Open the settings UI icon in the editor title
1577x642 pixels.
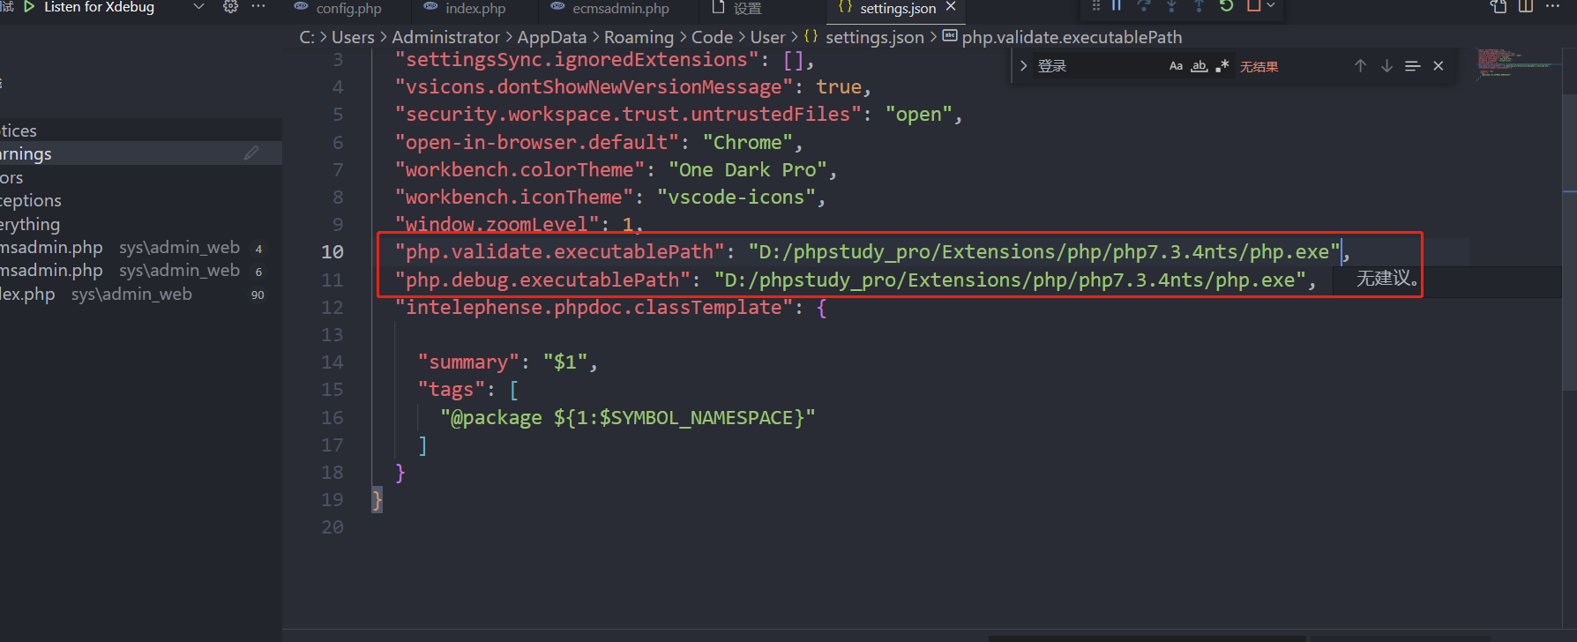pyautogui.click(x=1499, y=7)
